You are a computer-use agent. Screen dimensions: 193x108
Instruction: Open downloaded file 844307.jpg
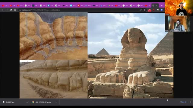[10, 102]
